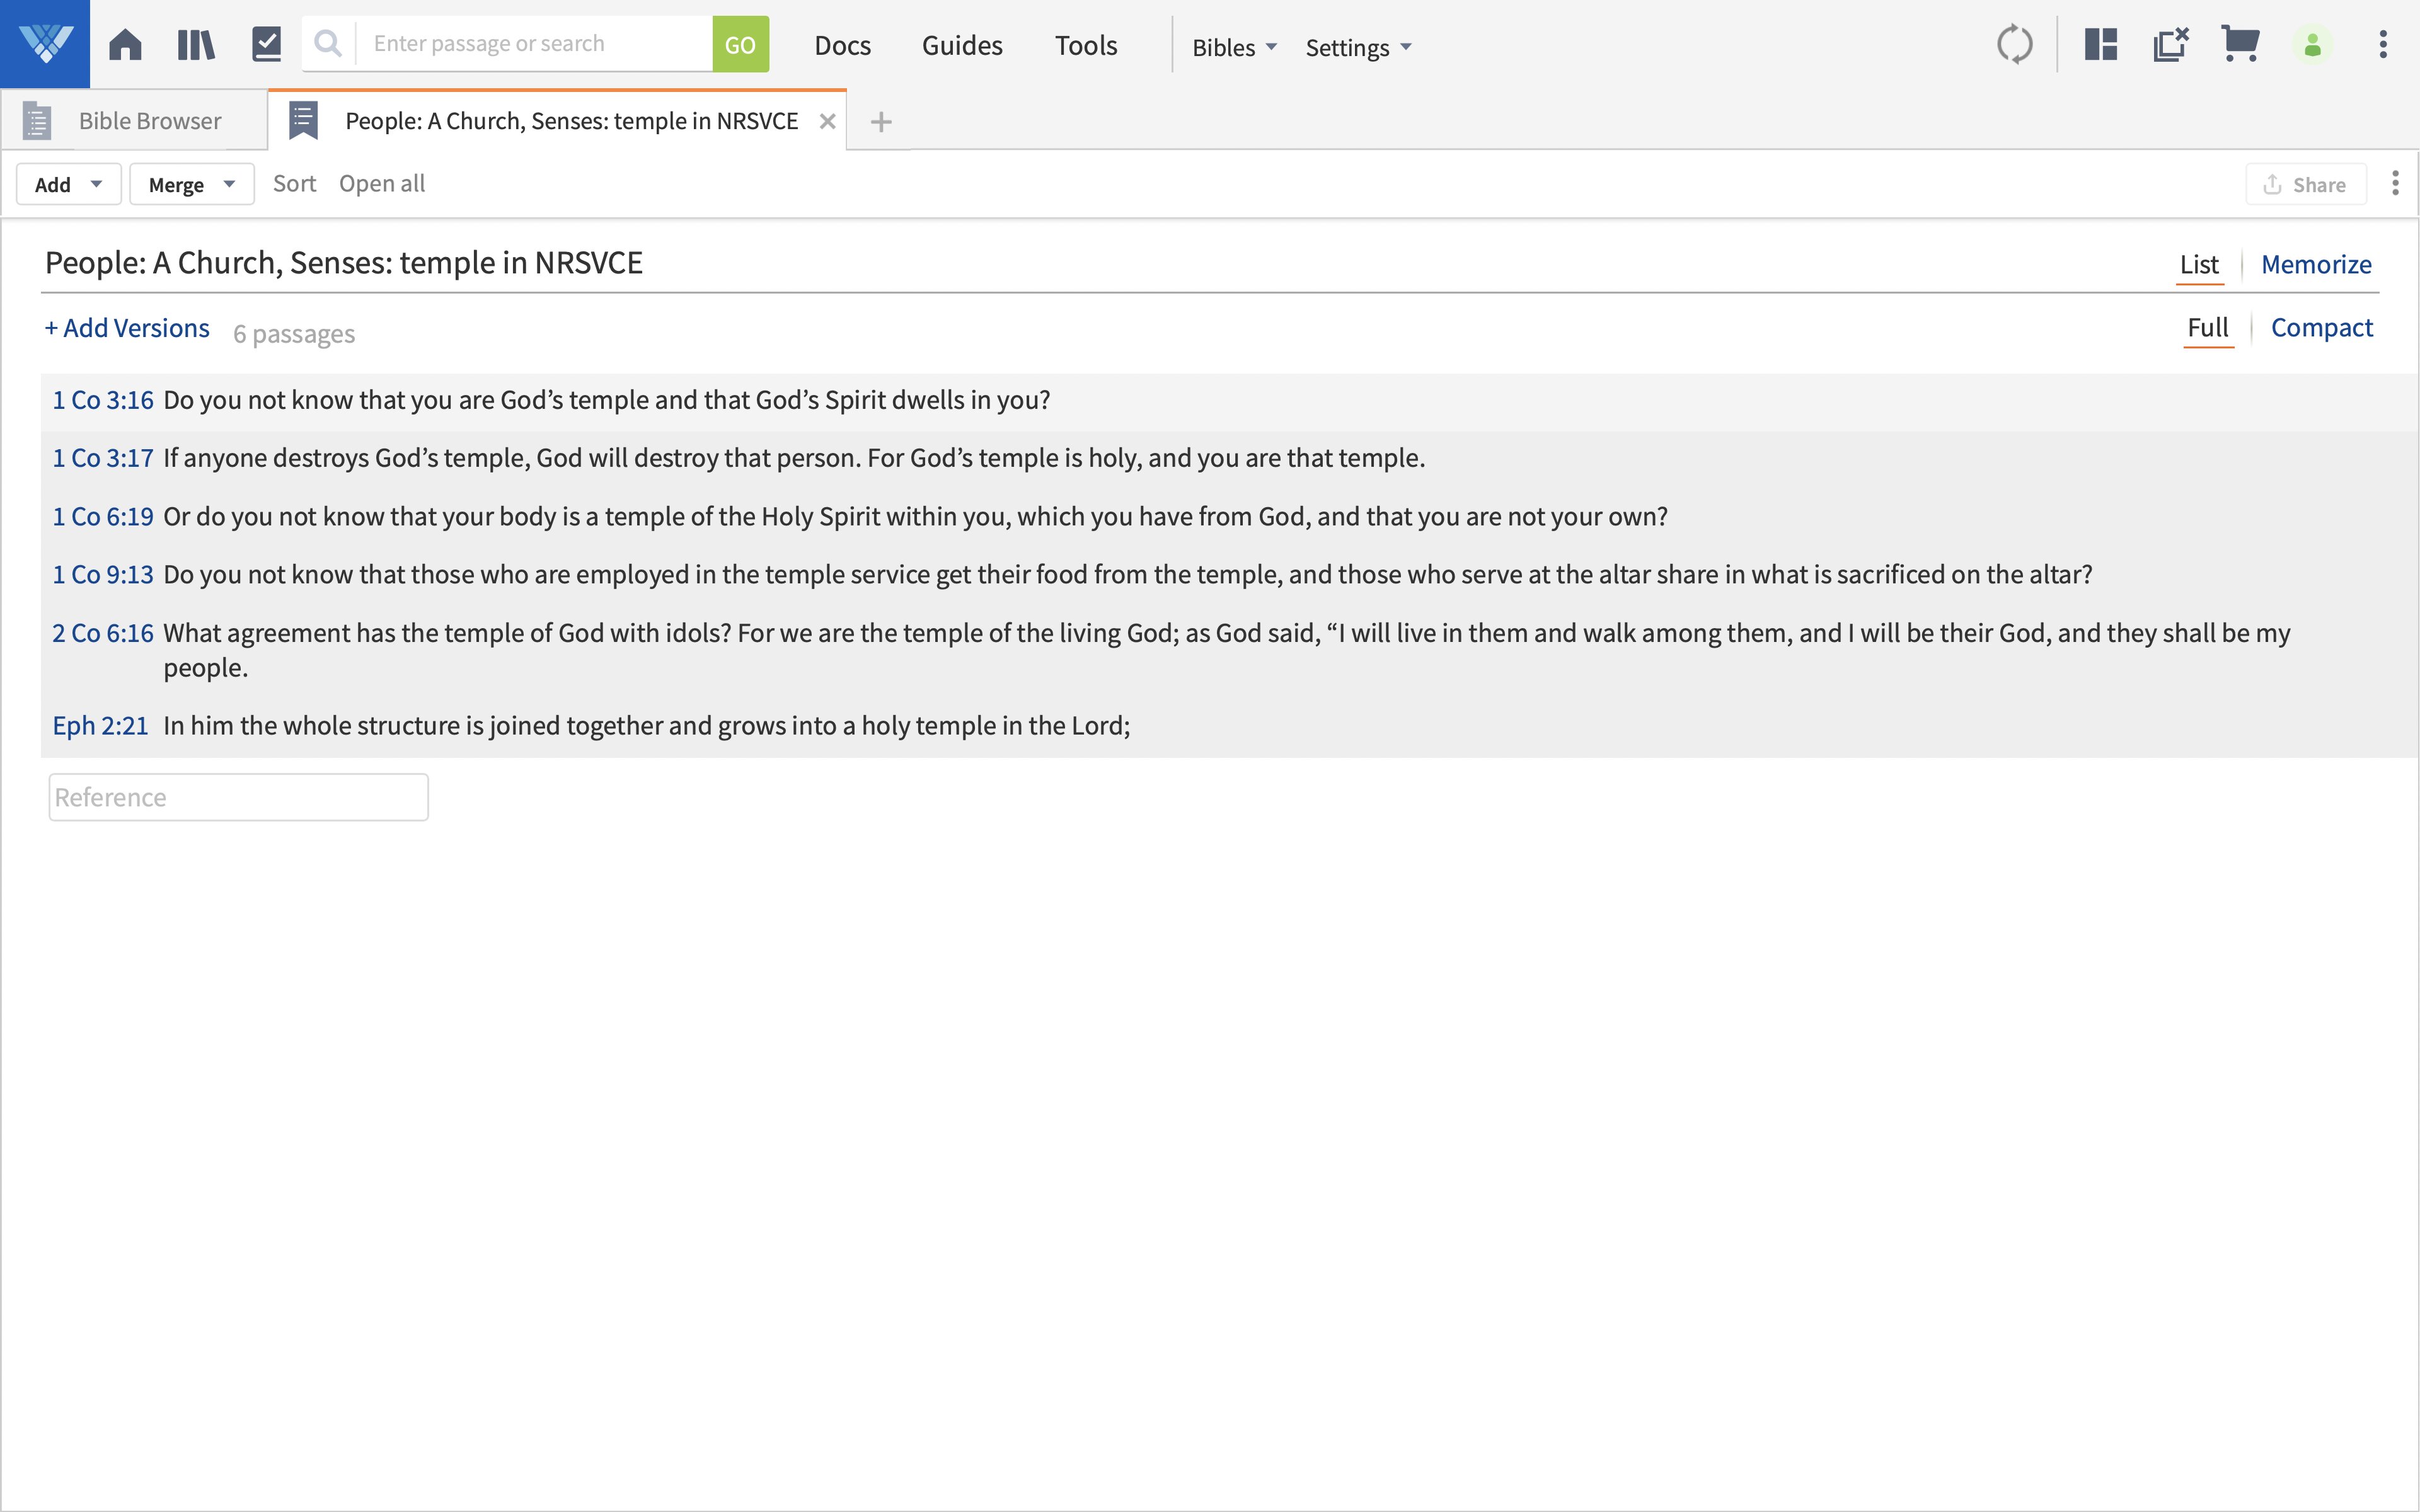Click the '6 passages' count text
Viewport: 2420px width, 1512px height.
point(294,334)
